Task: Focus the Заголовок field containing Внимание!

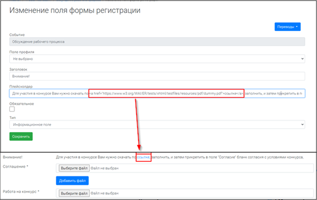Action: (x=157, y=76)
